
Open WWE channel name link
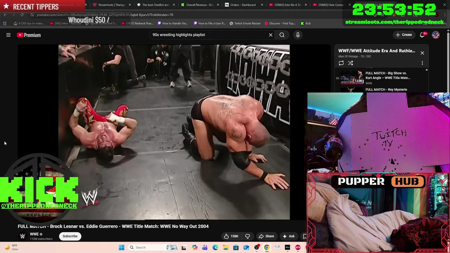pyautogui.click(x=34, y=234)
